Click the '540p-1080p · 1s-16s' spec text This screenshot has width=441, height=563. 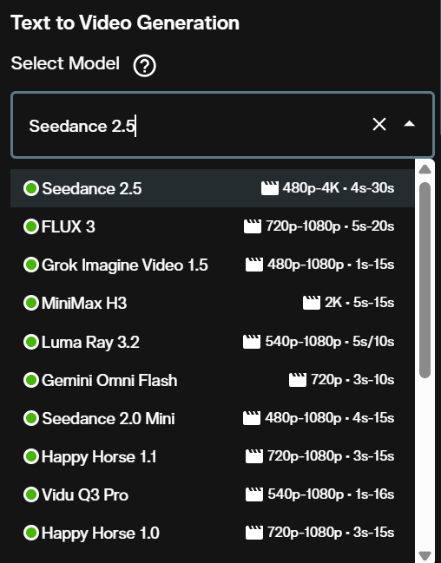coord(331,494)
